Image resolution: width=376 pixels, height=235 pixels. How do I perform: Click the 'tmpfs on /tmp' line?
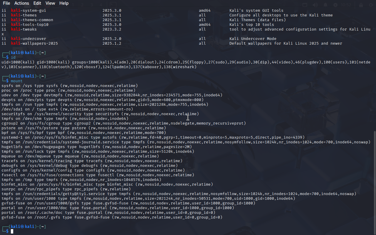(81, 180)
